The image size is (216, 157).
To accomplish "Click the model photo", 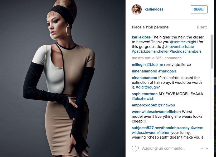I will coord(63,78).
